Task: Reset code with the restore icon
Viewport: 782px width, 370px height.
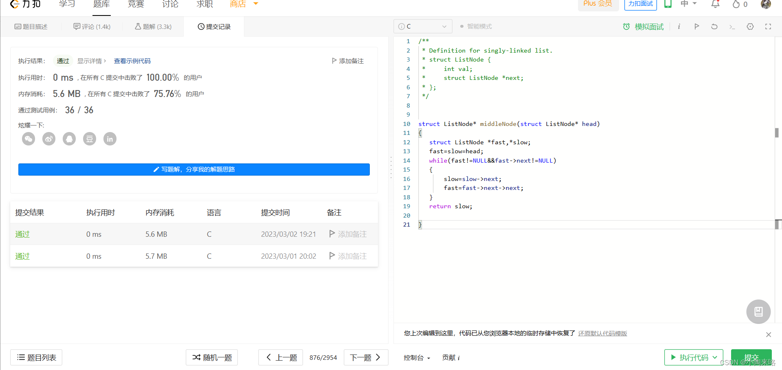Action: [x=714, y=26]
